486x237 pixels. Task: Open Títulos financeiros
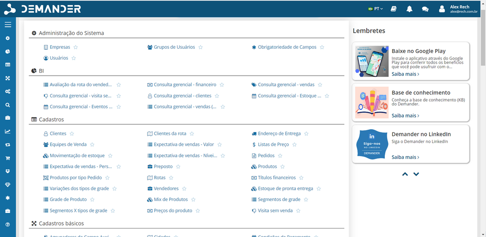277,177
